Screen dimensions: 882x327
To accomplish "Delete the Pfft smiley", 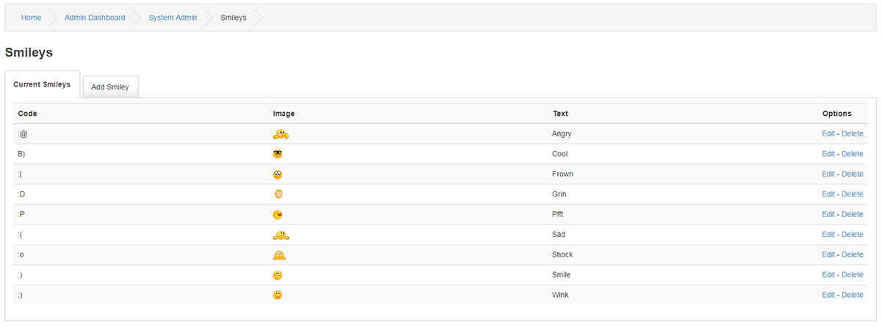I will pyautogui.click(x=853, y=214).
